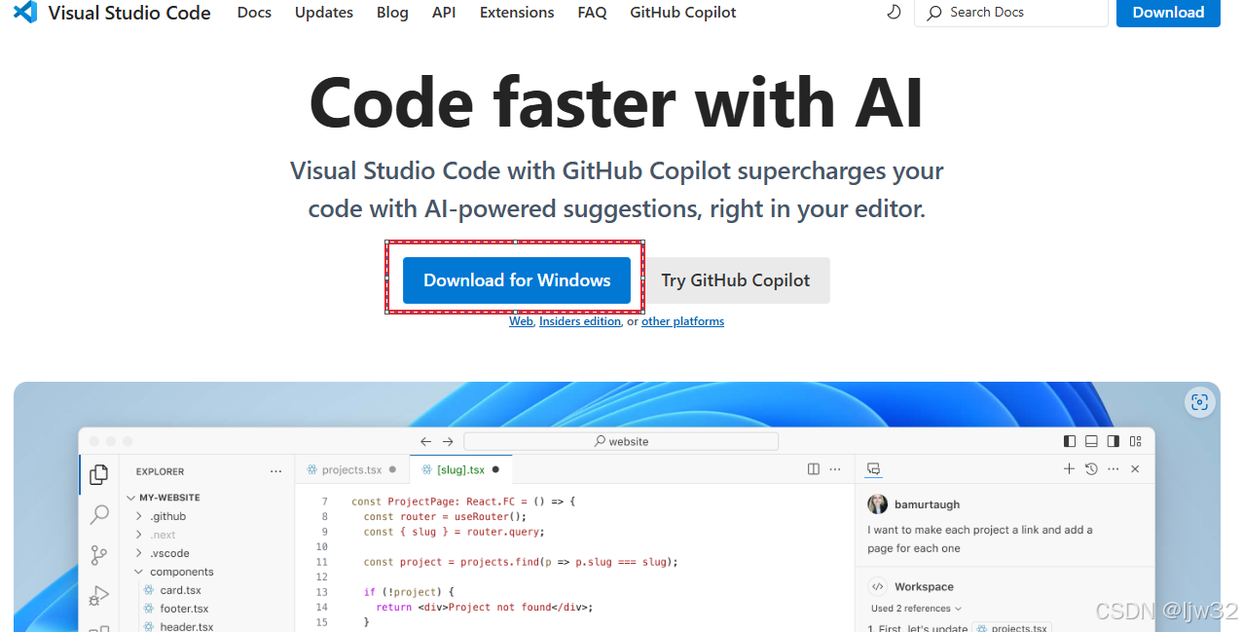Click the website command center search box
The image size is (1242, 632).
[x=622, y=441]
